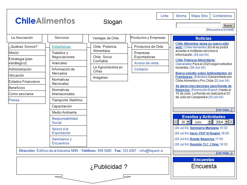Open Inicio PDP VI Región event
This screenshot has width=247, height=185.
click(205, 133)
